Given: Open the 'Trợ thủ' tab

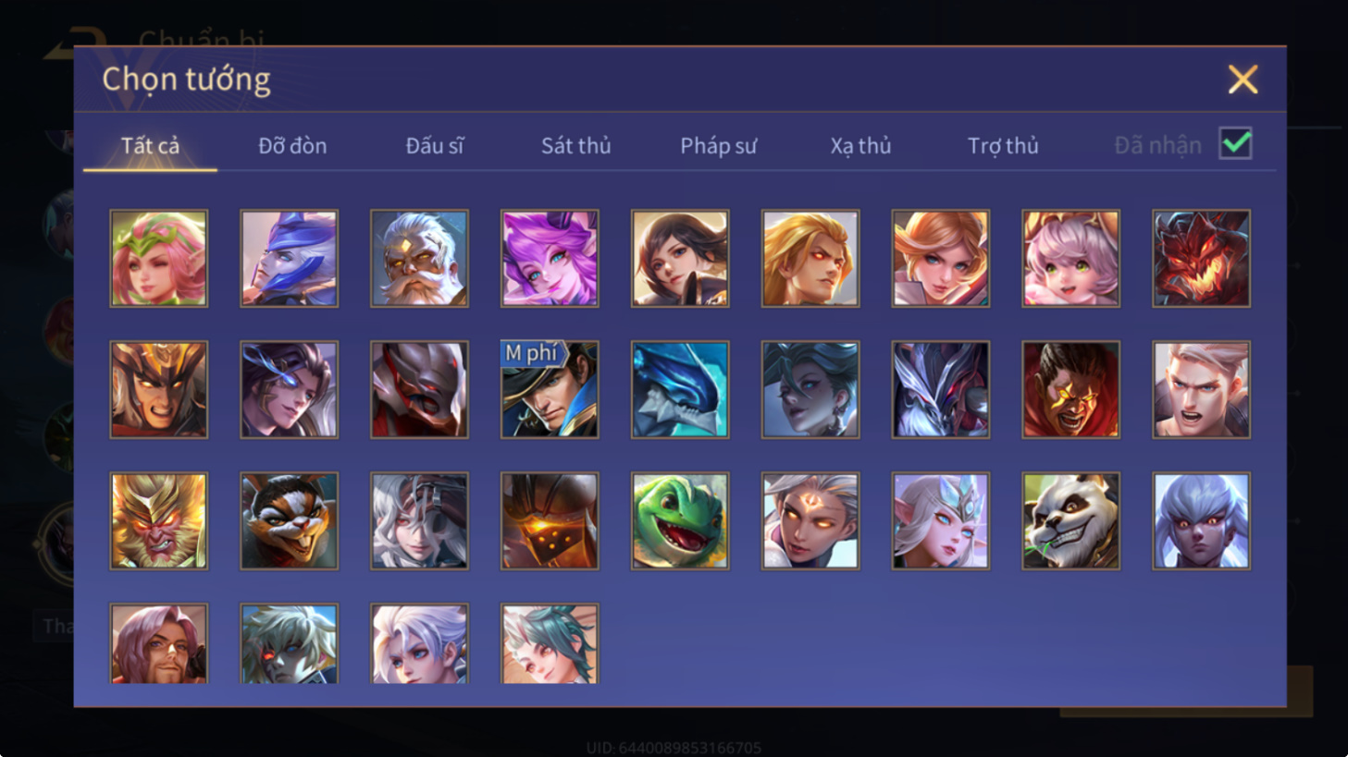Looking at the screenshot, I should (x=1003, y=146).
